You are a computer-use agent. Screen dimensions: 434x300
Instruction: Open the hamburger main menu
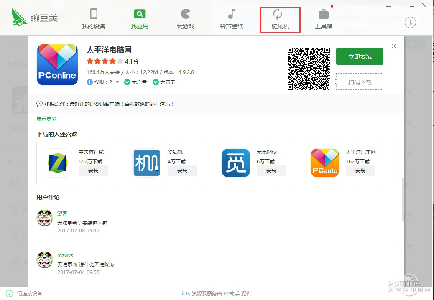point(388,5)
